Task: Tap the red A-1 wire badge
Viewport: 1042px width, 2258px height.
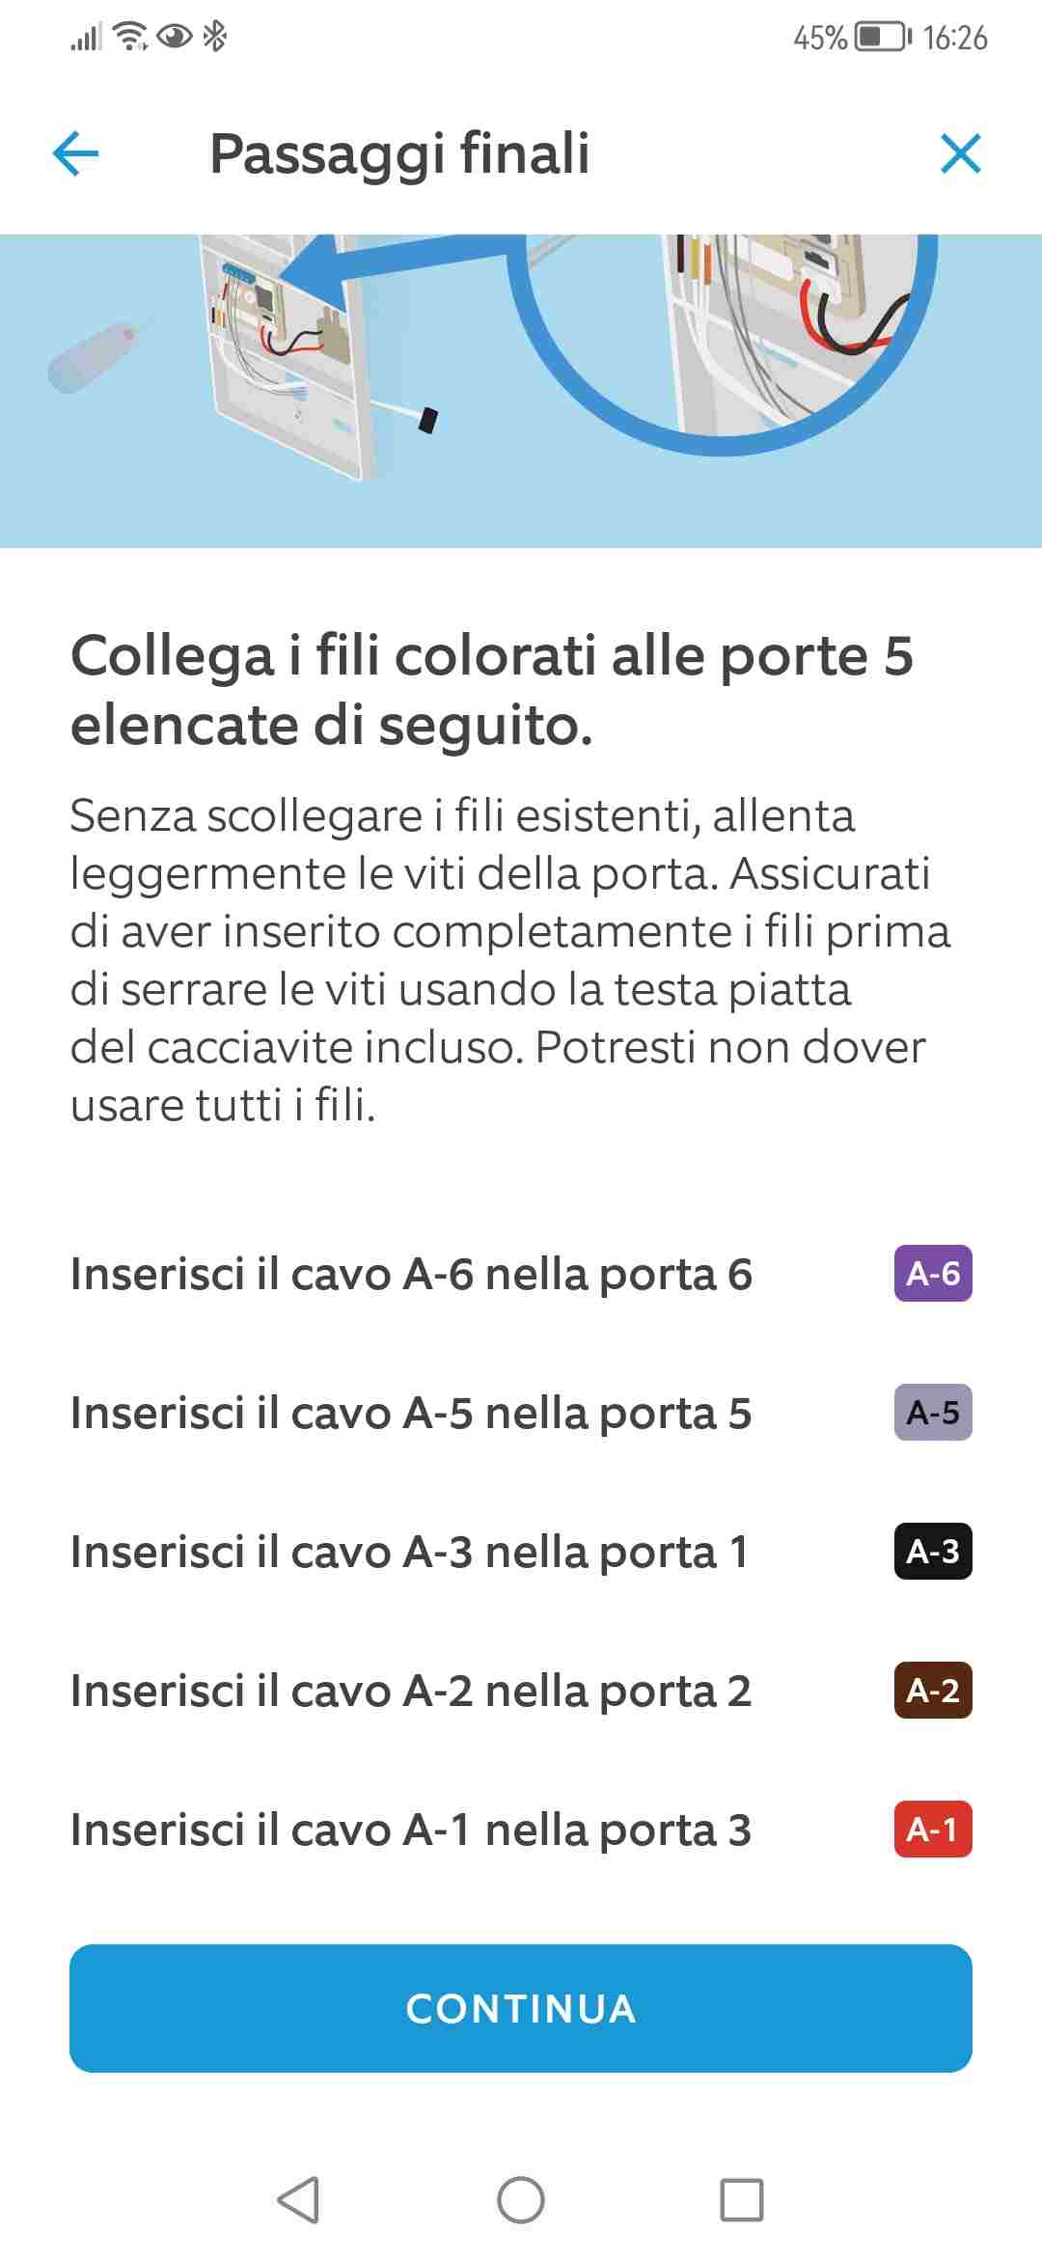Action: tap(932, 1830)
